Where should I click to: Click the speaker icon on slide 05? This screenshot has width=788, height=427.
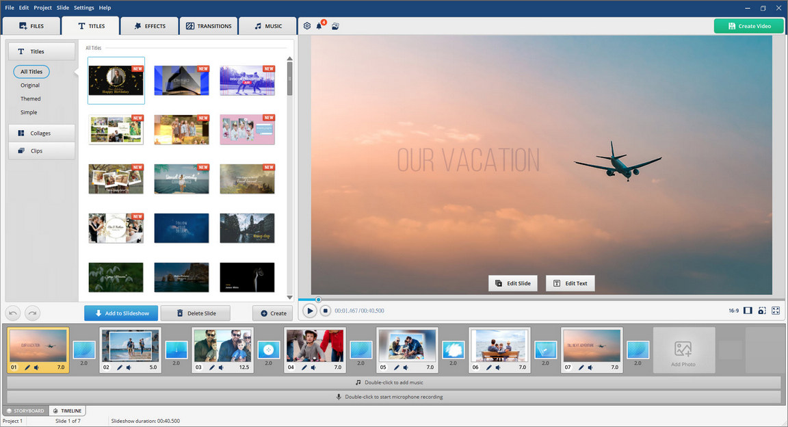pos(405,367)
